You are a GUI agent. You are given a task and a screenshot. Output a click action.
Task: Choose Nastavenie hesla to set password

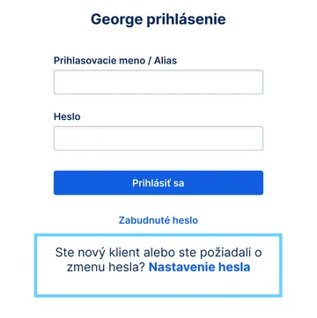200,267
